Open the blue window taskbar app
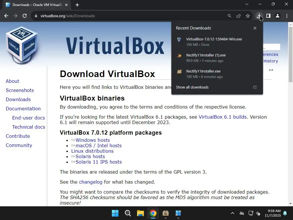Viewport: 293px width, 220px height. point(178,213)
